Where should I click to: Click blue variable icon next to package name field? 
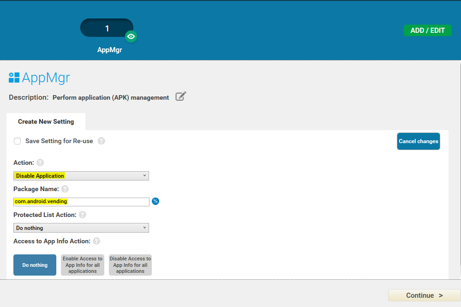tap(156, 201)
